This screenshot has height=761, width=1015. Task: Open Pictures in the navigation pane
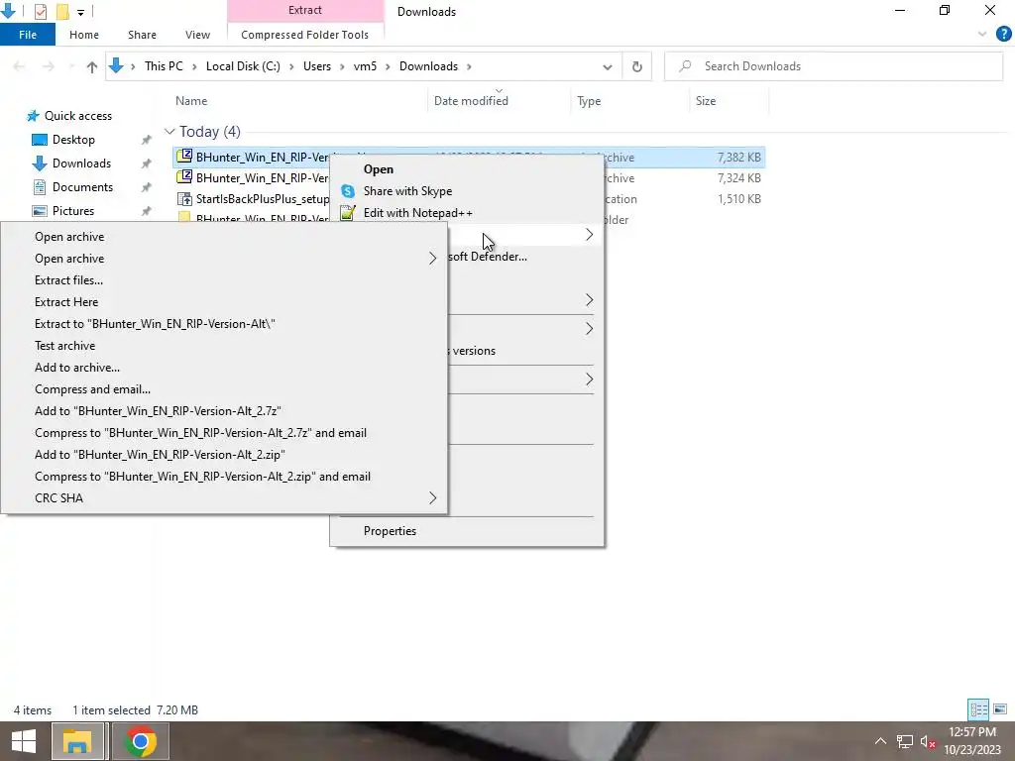(73, 211)
